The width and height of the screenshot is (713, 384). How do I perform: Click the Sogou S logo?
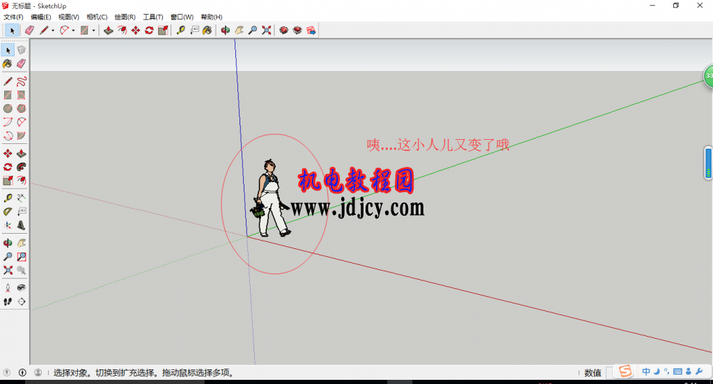pyautogui.click(x=625, y=371)
